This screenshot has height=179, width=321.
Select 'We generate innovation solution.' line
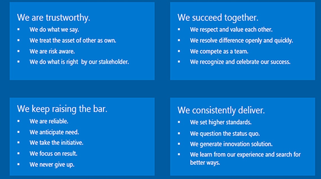[x=231, y=144]
